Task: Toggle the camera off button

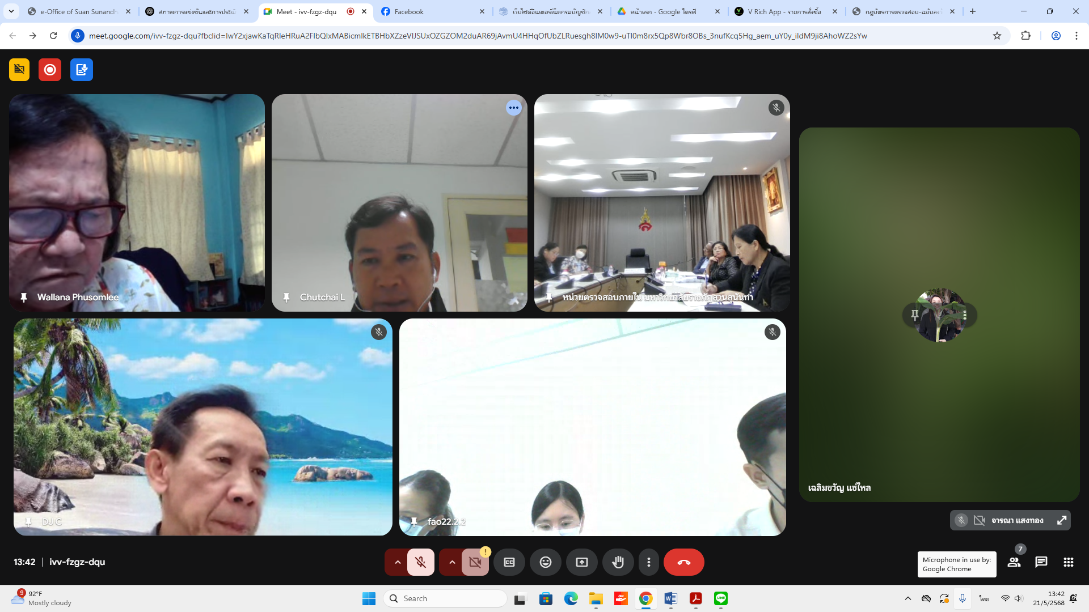Action: (x=475, y=562)
